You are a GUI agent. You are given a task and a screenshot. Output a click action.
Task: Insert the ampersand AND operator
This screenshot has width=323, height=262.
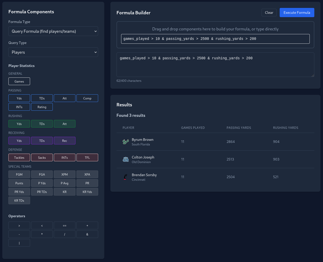click(87, 234)
